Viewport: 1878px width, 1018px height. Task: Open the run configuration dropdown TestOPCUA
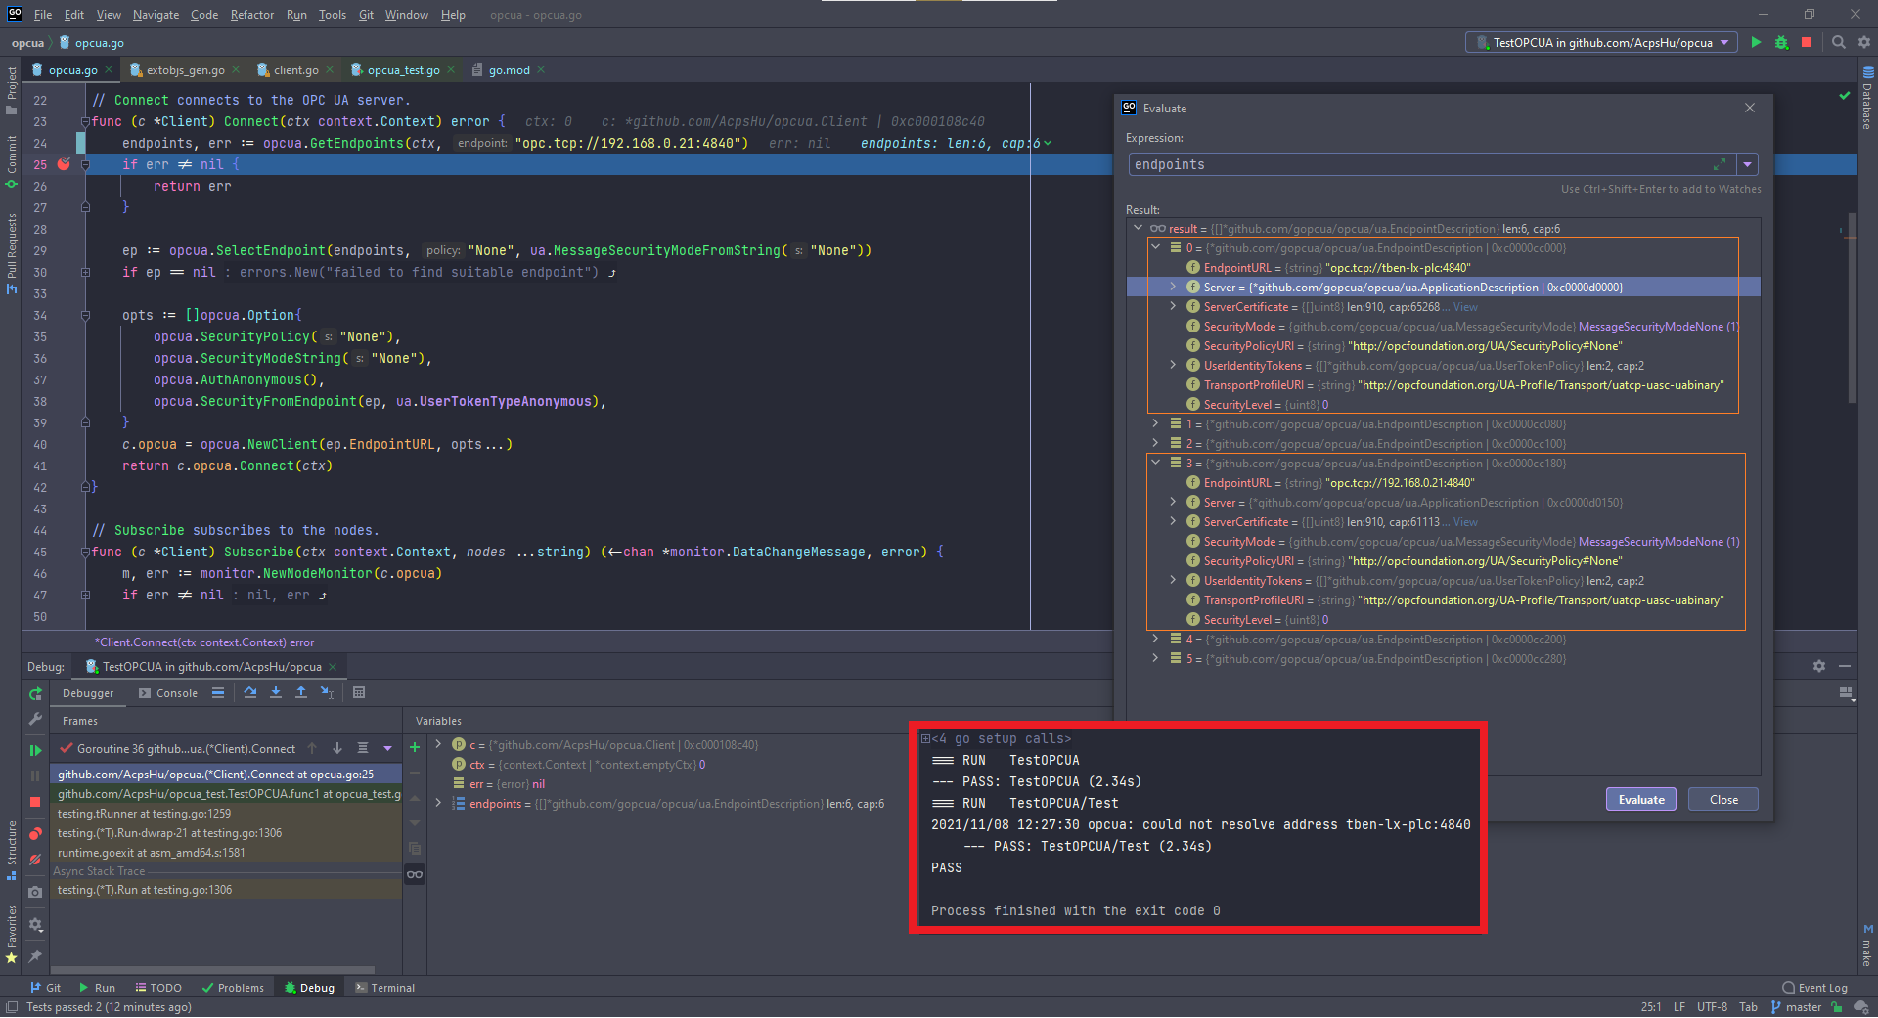[x=1601, y=43]
